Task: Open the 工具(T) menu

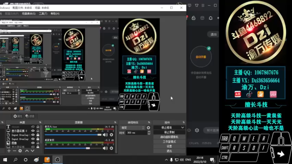Action: pyautogui.click(x=43, y=13)
